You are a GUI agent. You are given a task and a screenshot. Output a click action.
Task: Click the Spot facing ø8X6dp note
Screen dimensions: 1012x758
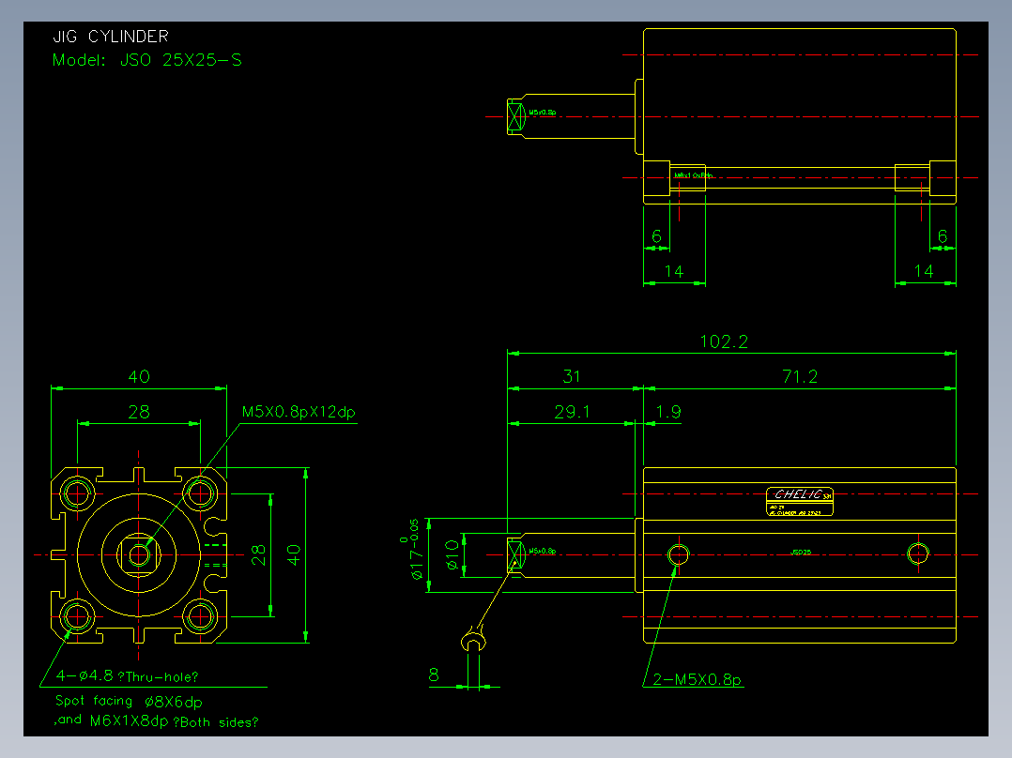pos(129,701)
